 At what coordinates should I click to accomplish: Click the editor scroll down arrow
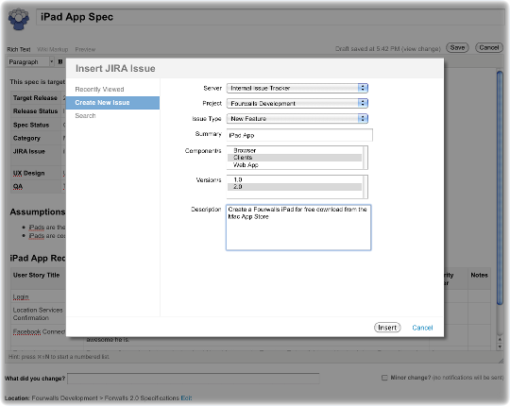pyautogui.click(x=500, y=347)
